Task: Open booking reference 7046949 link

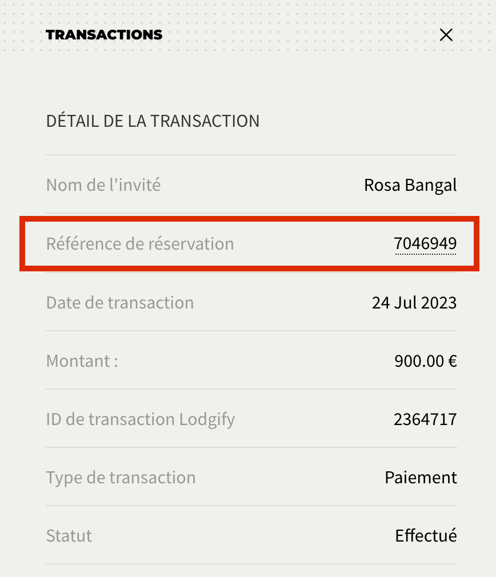Action: pos(425,244)
